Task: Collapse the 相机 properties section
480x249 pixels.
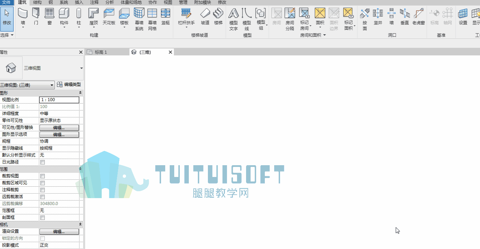Action: point(81,224)
